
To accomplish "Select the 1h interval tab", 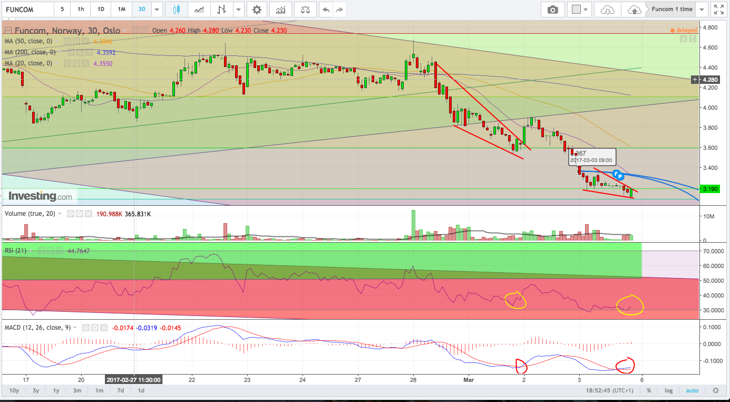I will [80, 9].
